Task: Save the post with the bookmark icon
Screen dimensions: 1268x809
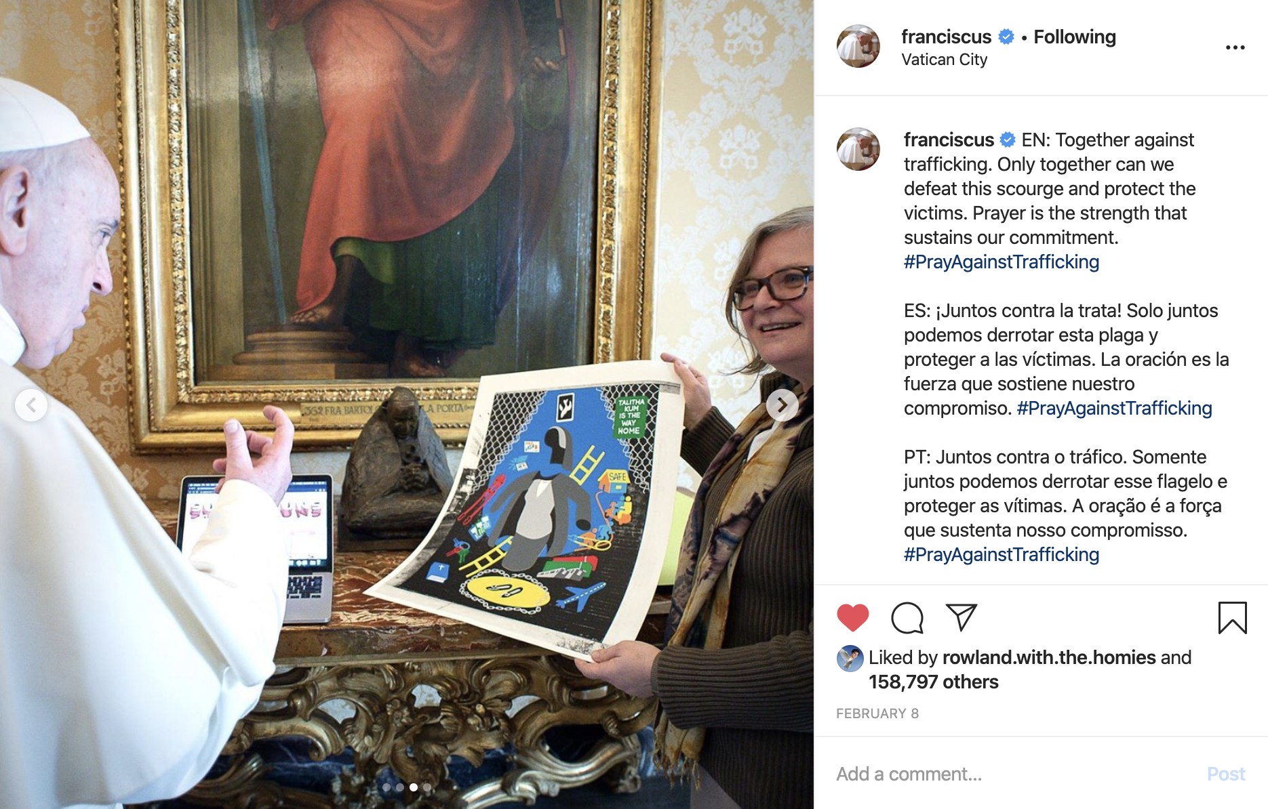Action: pyautogui.click(x=1232, y=617)
